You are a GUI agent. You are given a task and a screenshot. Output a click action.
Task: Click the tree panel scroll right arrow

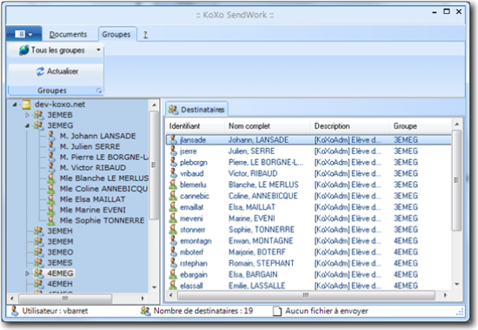142,299
